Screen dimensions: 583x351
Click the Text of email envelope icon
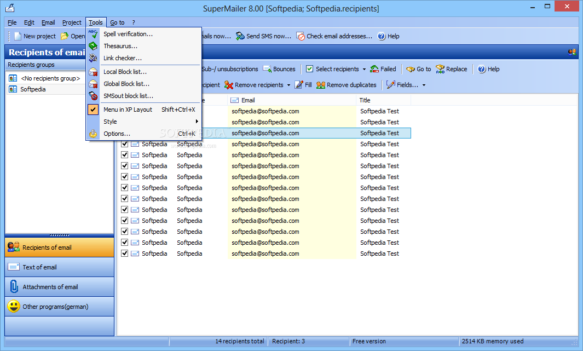click(14, 267)
